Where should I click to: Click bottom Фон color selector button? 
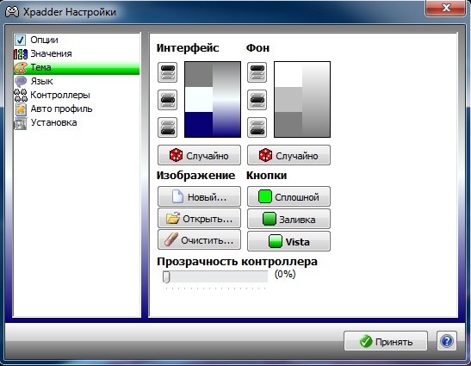click(257, 127)
